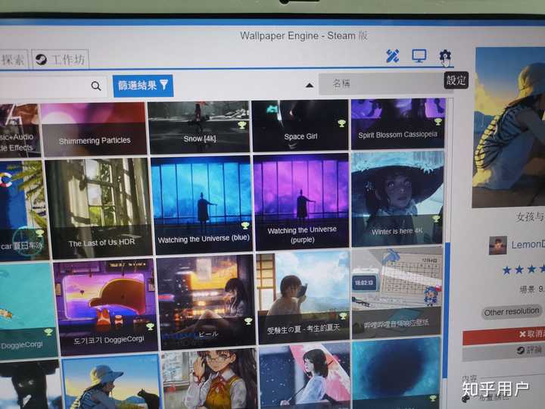Click the Steam logo on 工作坊 tab
The image size is (545, 409).
(x=41, y=60)
